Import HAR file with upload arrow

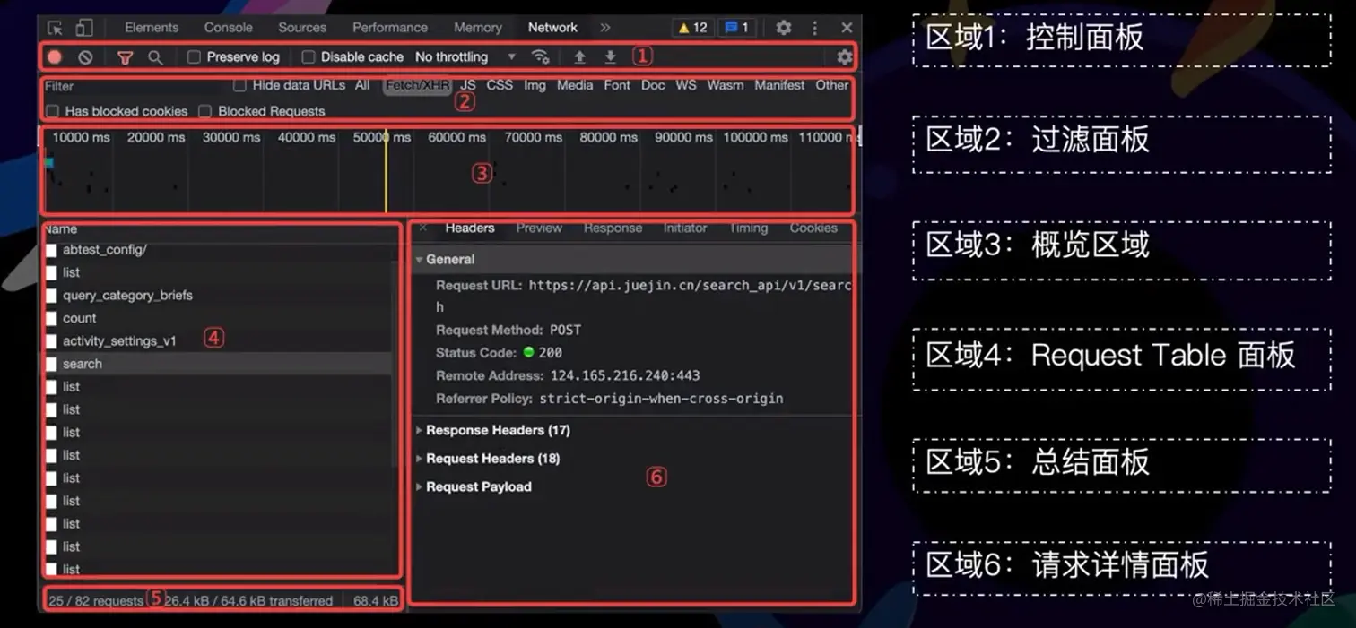click(579, 56)
